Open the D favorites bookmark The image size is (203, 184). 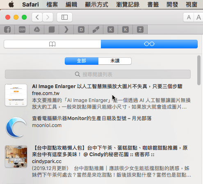(x=81, y=30)
